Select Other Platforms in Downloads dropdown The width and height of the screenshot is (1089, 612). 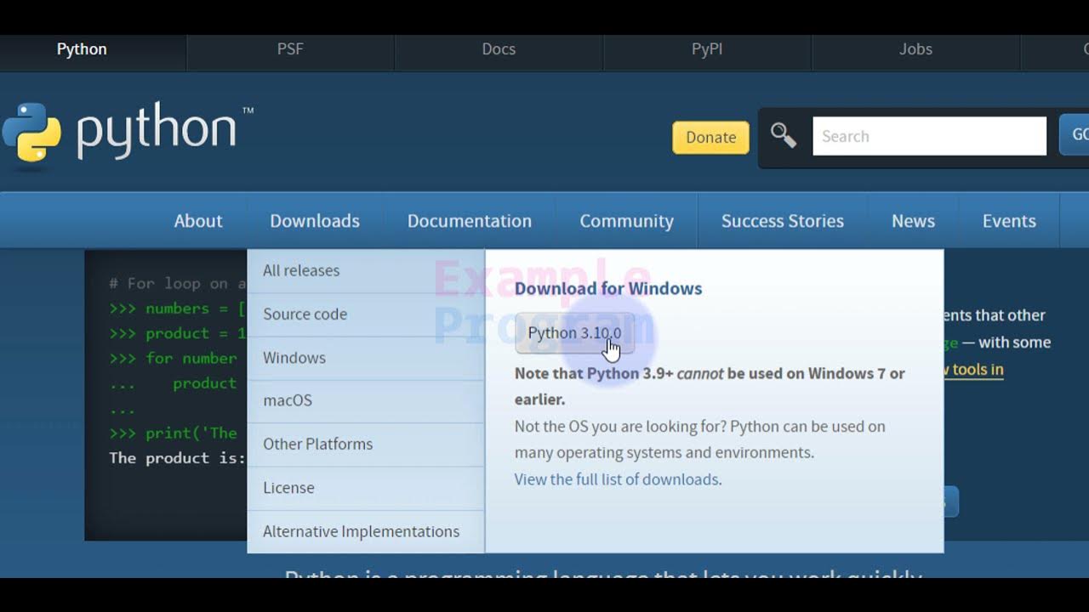point(366,444)
